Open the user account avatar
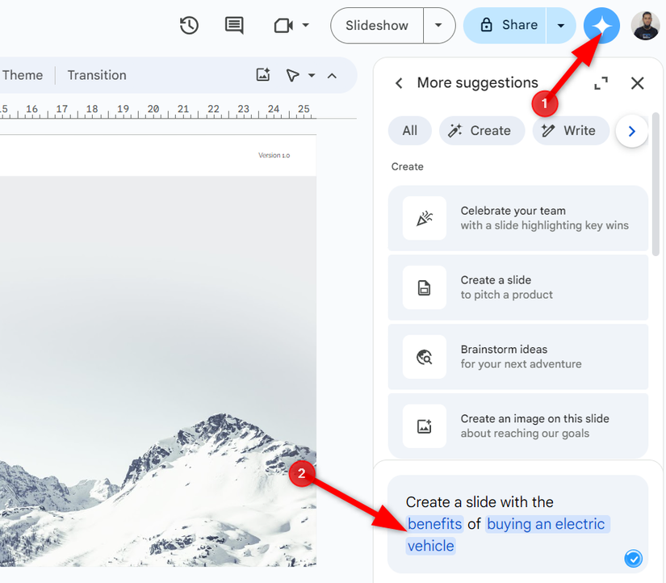 point(645,26)
